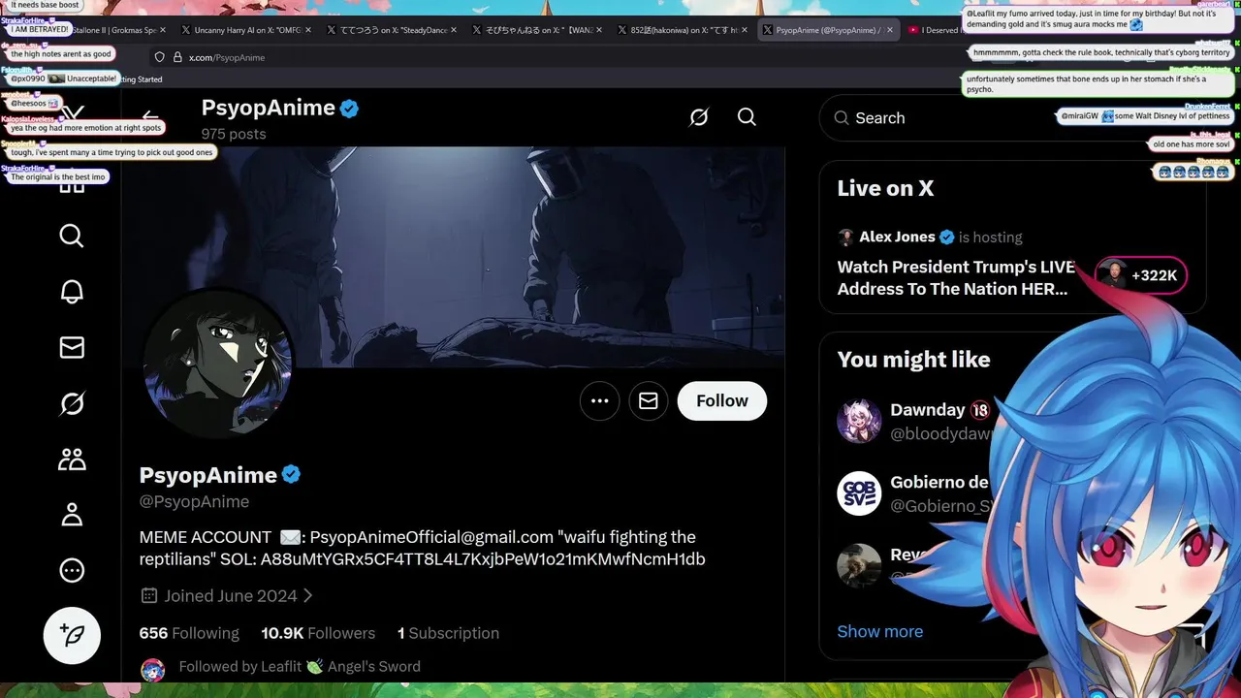Click Show more under You might like
The image size is (1241, 698).
tap(879, 631)
